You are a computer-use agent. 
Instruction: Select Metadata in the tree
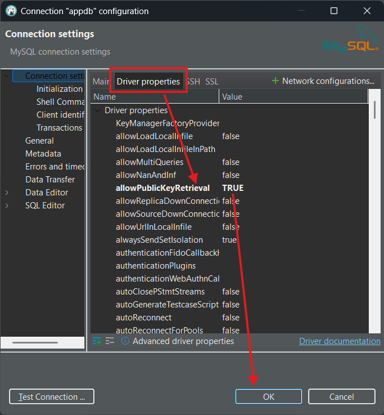43,154
